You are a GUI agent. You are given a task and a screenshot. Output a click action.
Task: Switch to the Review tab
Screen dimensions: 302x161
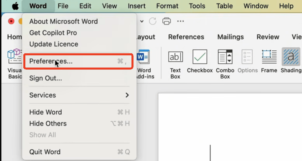tap(268, 37)
